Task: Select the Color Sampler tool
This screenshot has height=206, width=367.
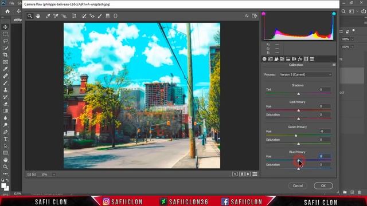Action: [x=56, y=16]
